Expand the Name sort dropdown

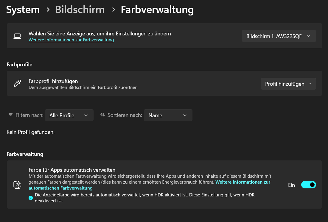tap(168, 115)
